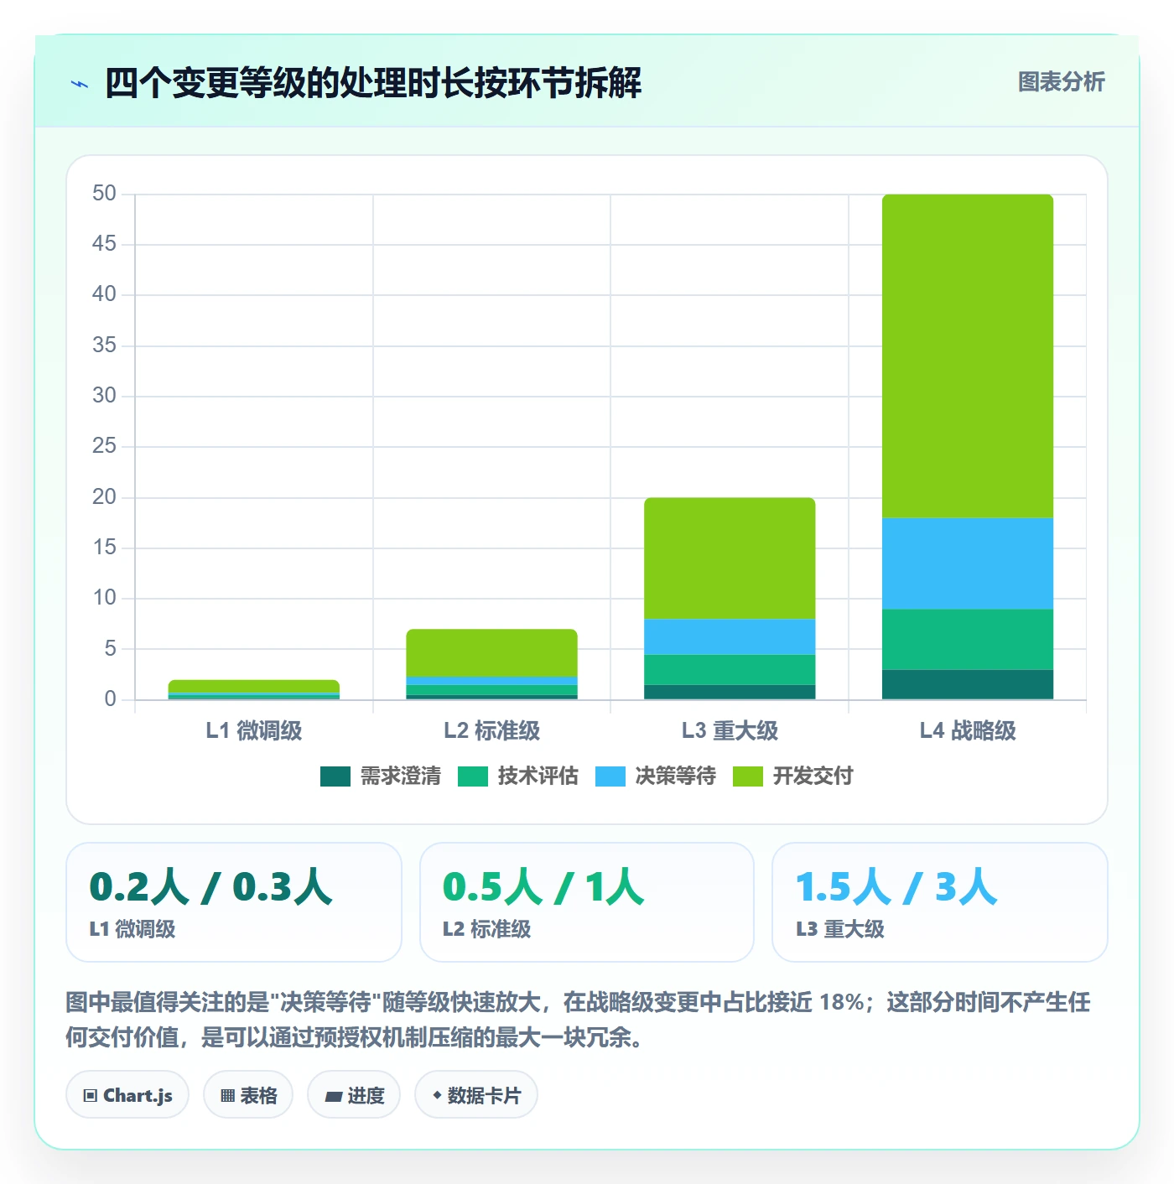Click the 技术评估 segment of L3 重大级 bar

pyautogui.click(x=730, y=670)
